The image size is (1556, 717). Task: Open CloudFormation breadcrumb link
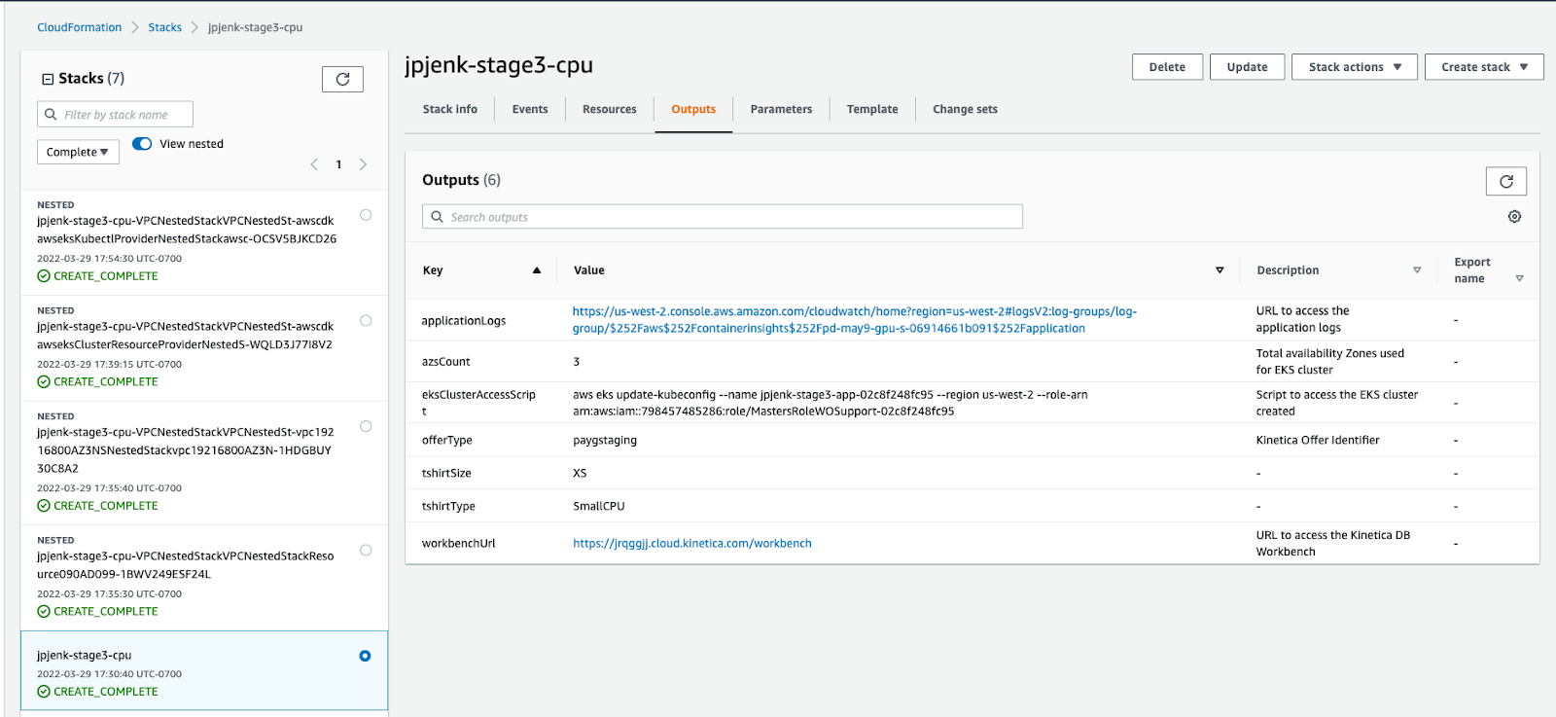pyautogui.click(x=80, y=27)
